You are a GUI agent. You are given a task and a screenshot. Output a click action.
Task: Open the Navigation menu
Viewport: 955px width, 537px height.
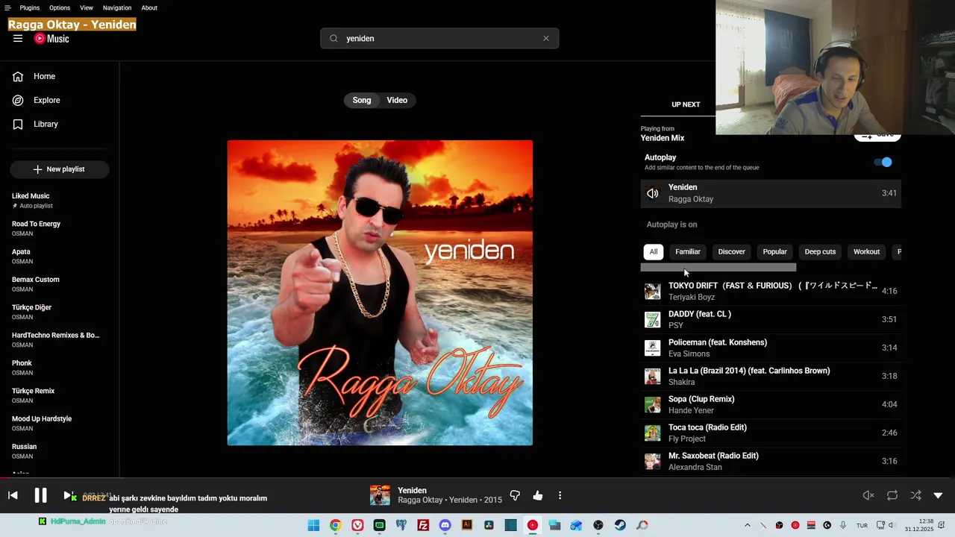(117, 7)
